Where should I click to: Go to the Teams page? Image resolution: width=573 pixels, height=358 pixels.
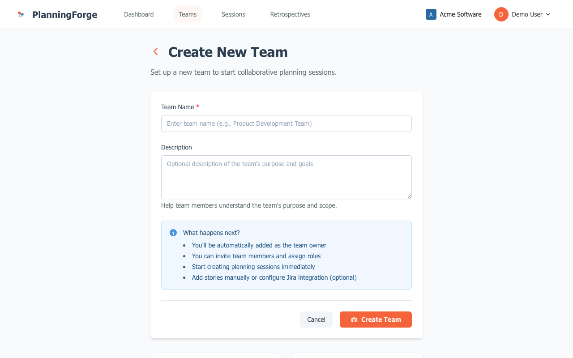188,14
